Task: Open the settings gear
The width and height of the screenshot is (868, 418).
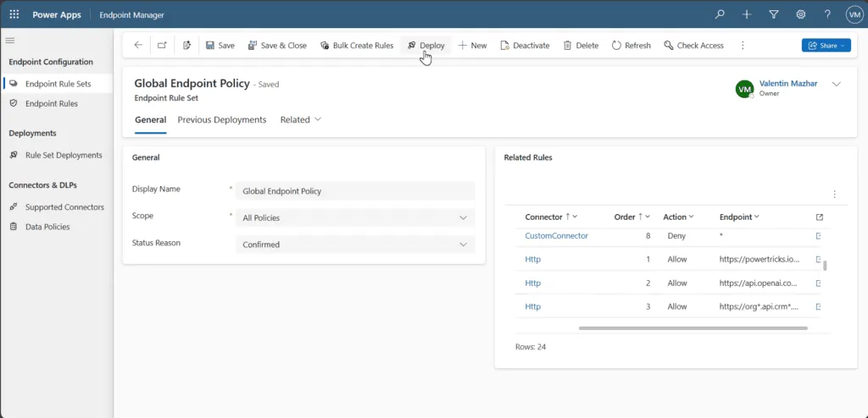Action: [800, 14]
